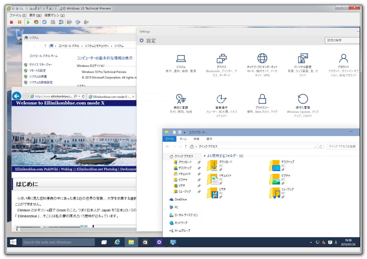367x259 pixels.
Task: Open 保守と管理 settings icon
Action: point(303,99)
